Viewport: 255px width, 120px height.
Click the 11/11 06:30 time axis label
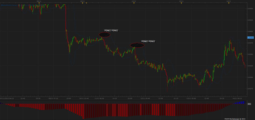tap(99, 98)
